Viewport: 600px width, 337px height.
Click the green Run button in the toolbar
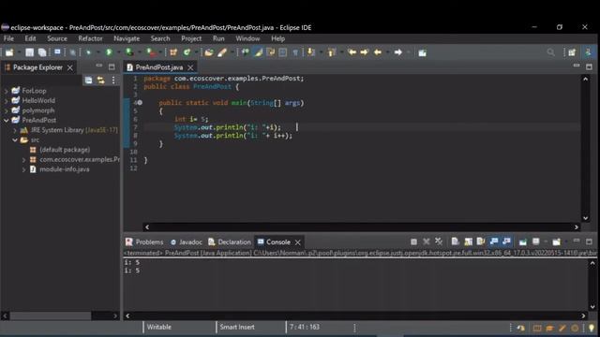pos(109,52)
